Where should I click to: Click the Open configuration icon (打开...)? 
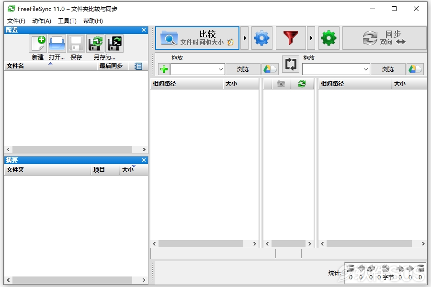tap(57, 44)
